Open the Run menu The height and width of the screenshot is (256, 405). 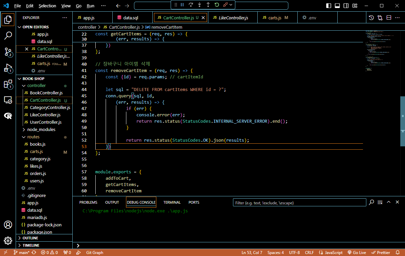(90, 6)
